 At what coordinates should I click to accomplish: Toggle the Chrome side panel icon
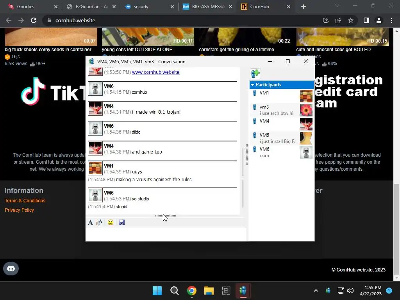point(366,20)
